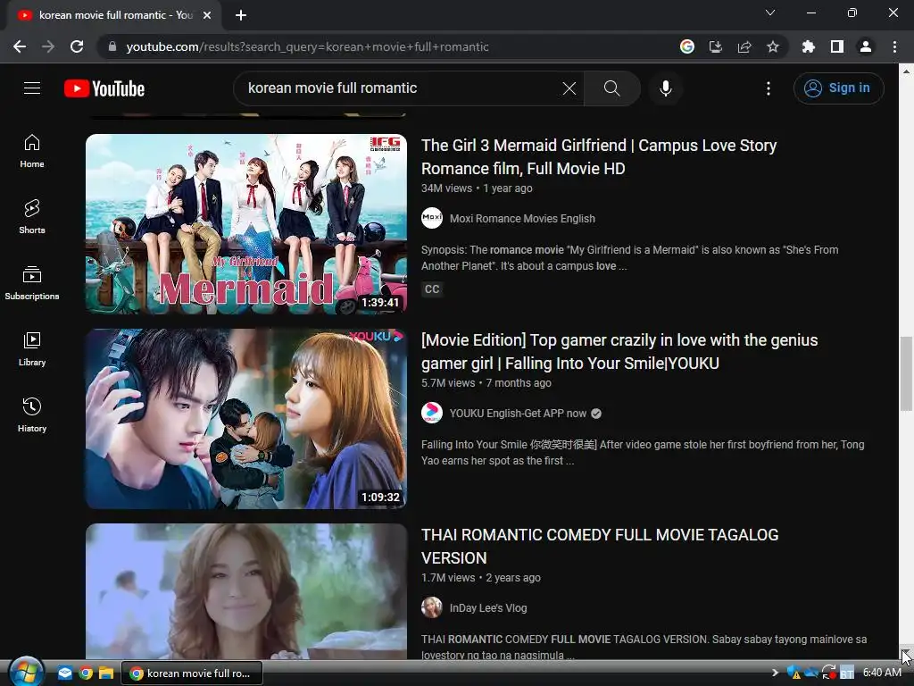Open History in sidebar
This screenshot has height=686, width=914.
(32, 414)
